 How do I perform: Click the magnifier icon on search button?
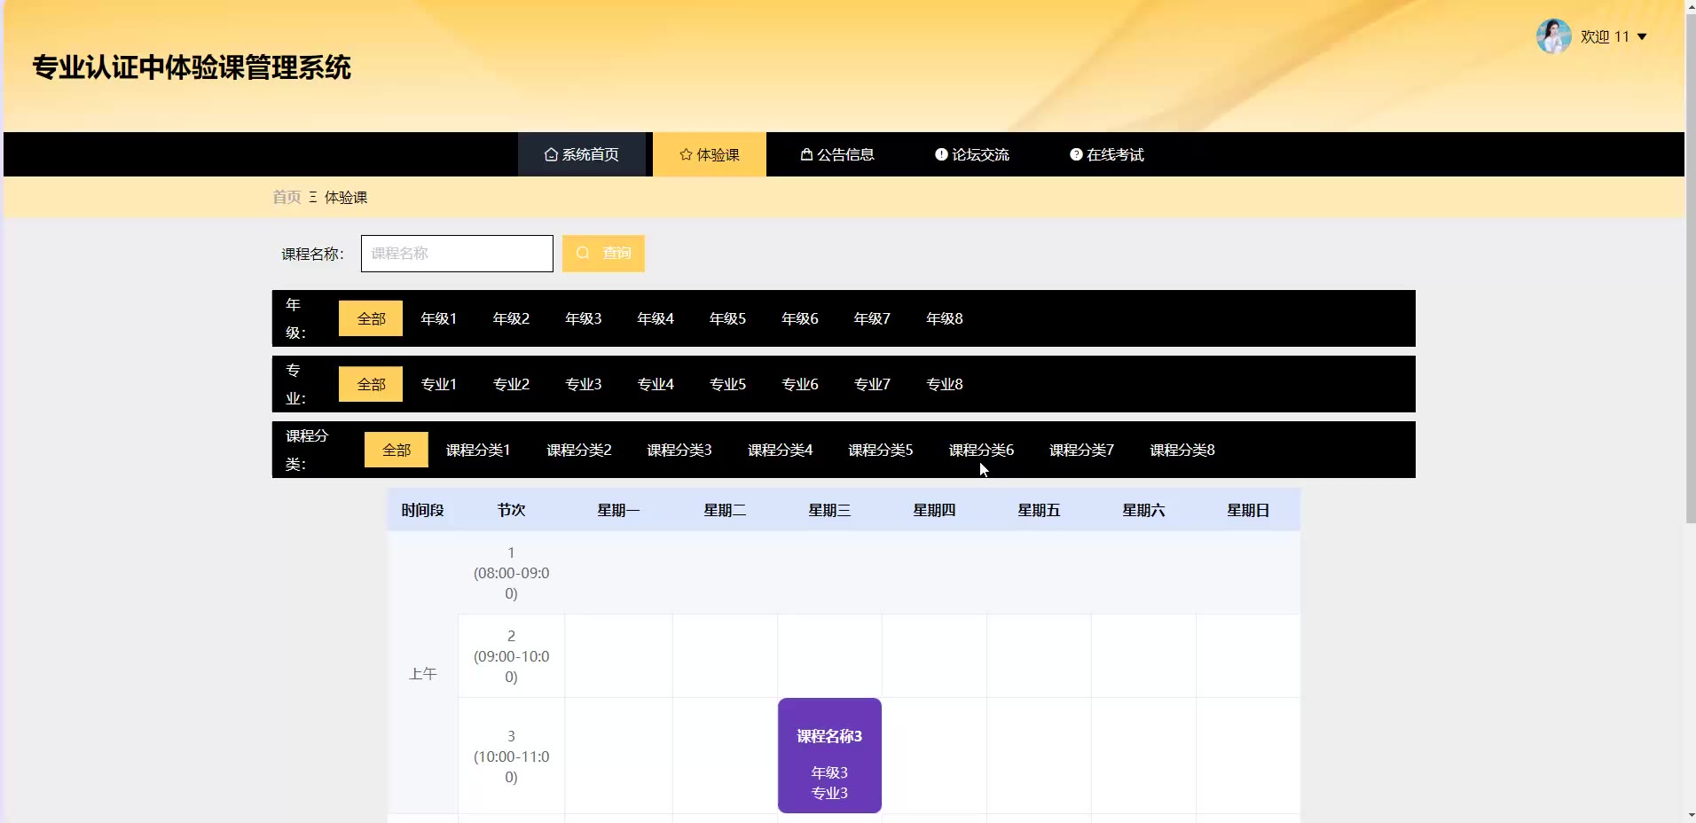pyautogui.click(x=583, y=254)
